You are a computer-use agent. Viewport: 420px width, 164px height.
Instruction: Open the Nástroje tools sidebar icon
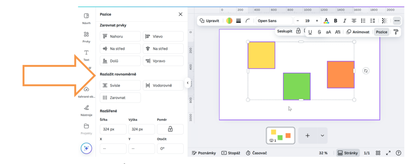86,110
